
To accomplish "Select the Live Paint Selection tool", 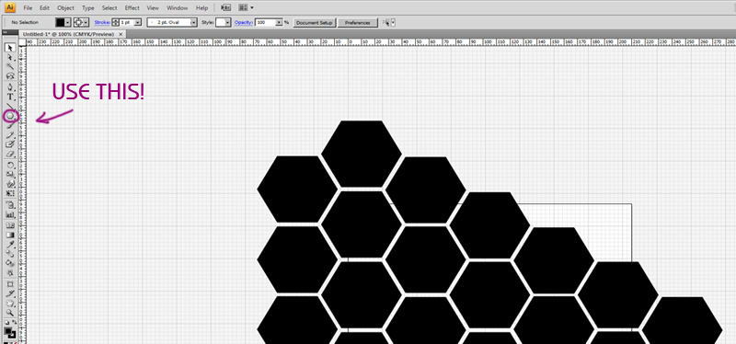I will [10, 272].
